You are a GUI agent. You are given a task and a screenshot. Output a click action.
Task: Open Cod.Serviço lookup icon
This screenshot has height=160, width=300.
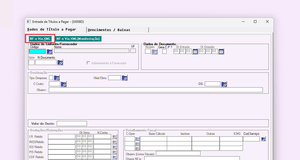click(x=263, y=139)
